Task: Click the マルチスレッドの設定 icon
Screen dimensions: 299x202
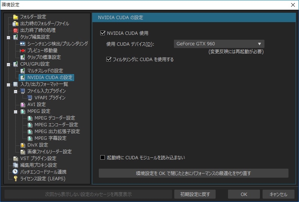Action: 23,71
